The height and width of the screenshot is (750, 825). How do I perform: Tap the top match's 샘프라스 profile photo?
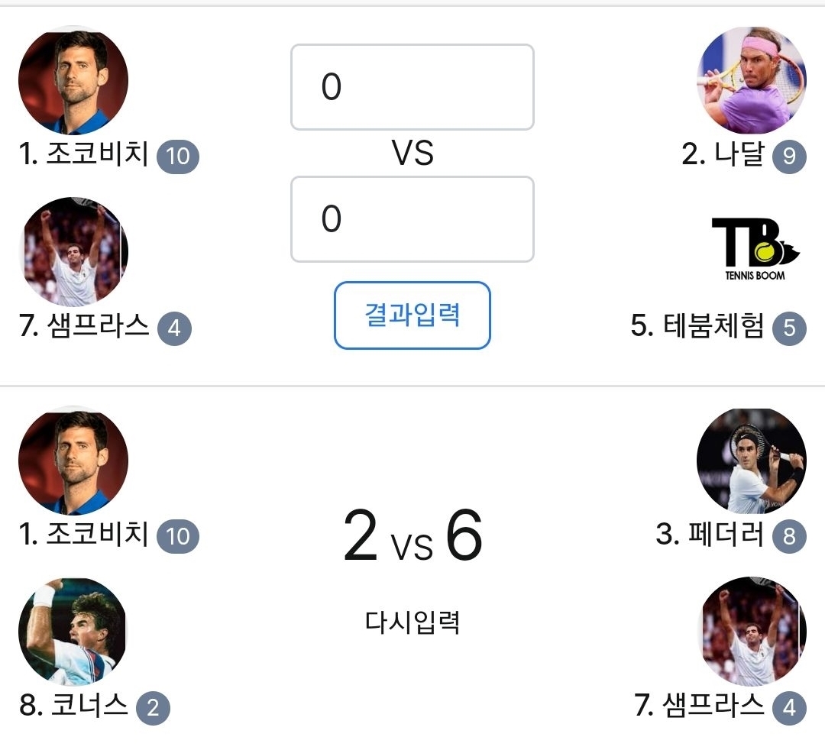pyautogui.click(x=73, y=252)
